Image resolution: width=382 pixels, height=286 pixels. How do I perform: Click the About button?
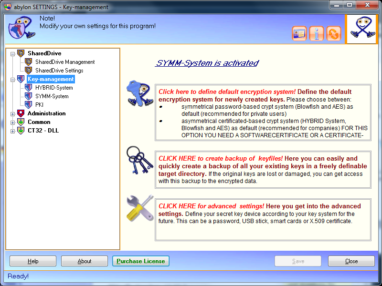85,261
